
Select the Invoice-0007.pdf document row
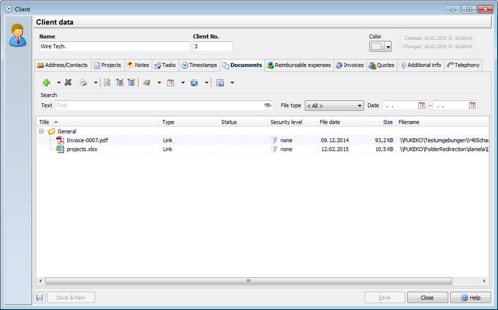pos(263,140)
